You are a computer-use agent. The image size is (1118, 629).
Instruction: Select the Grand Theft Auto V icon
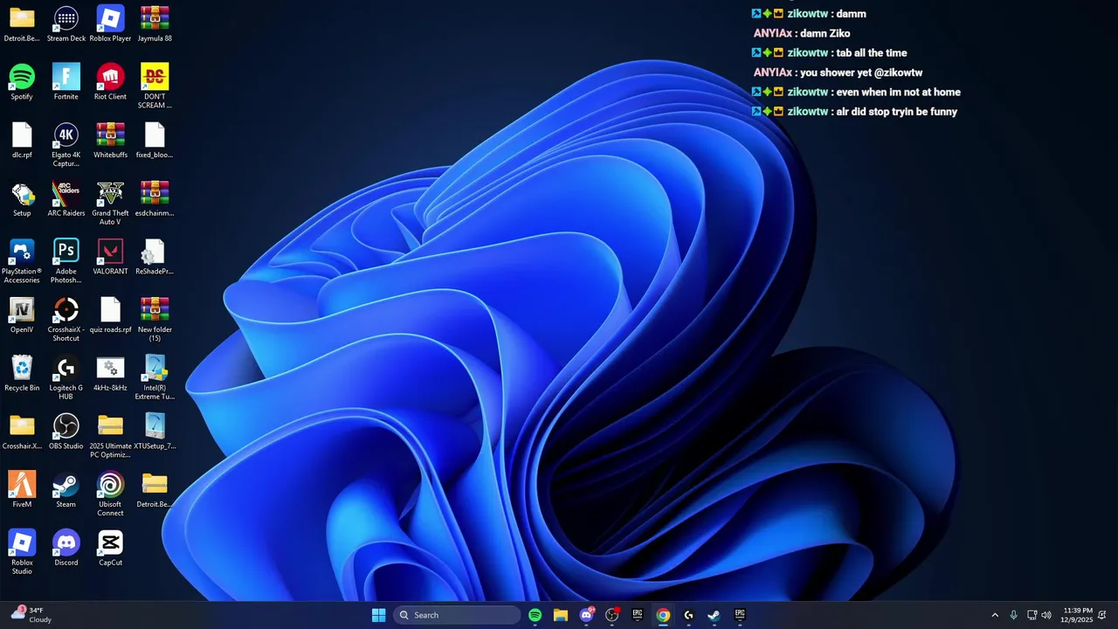(x=110, y=204)
